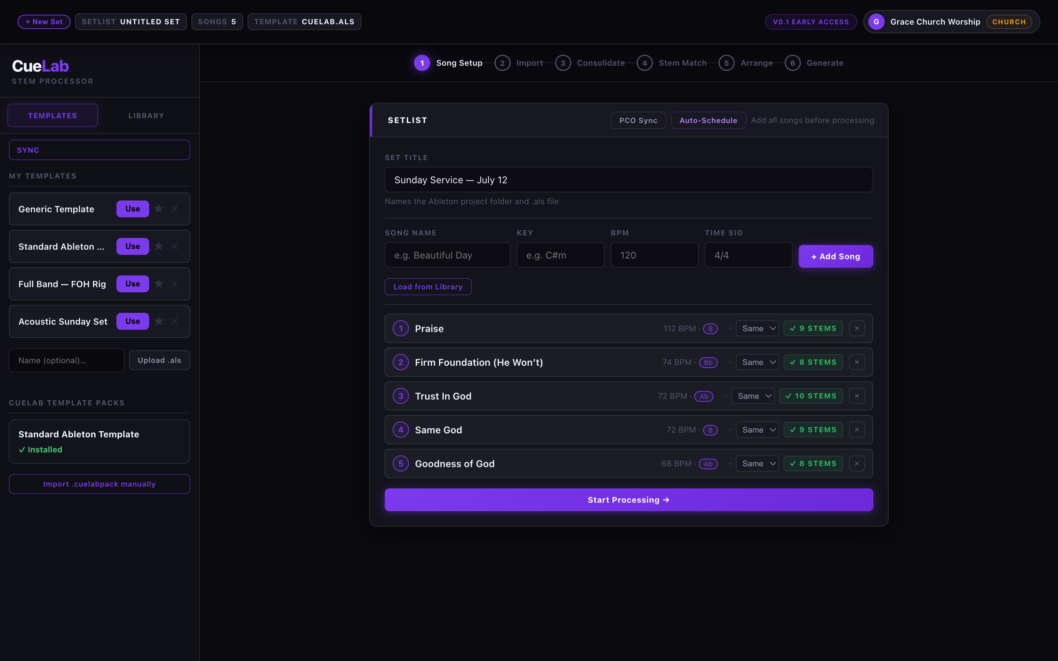Open the key dropdown for Same God
The width and height of the screenshot is (1058, 661).
[757, 430]
